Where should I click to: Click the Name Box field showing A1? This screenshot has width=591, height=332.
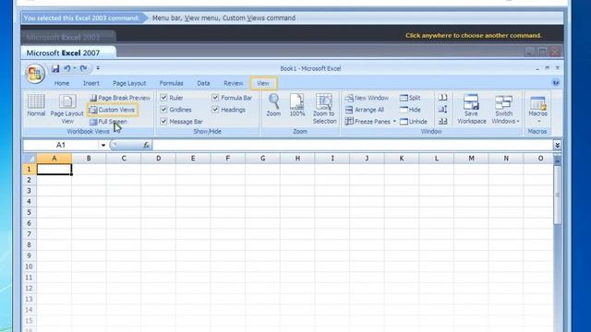pos(61,146)
